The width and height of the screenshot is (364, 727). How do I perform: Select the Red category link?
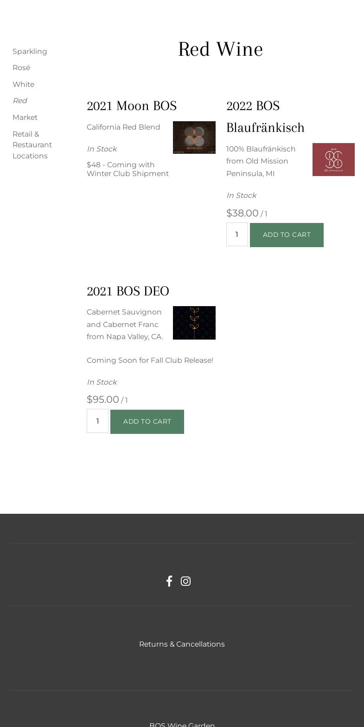click(x=19, y=101)
